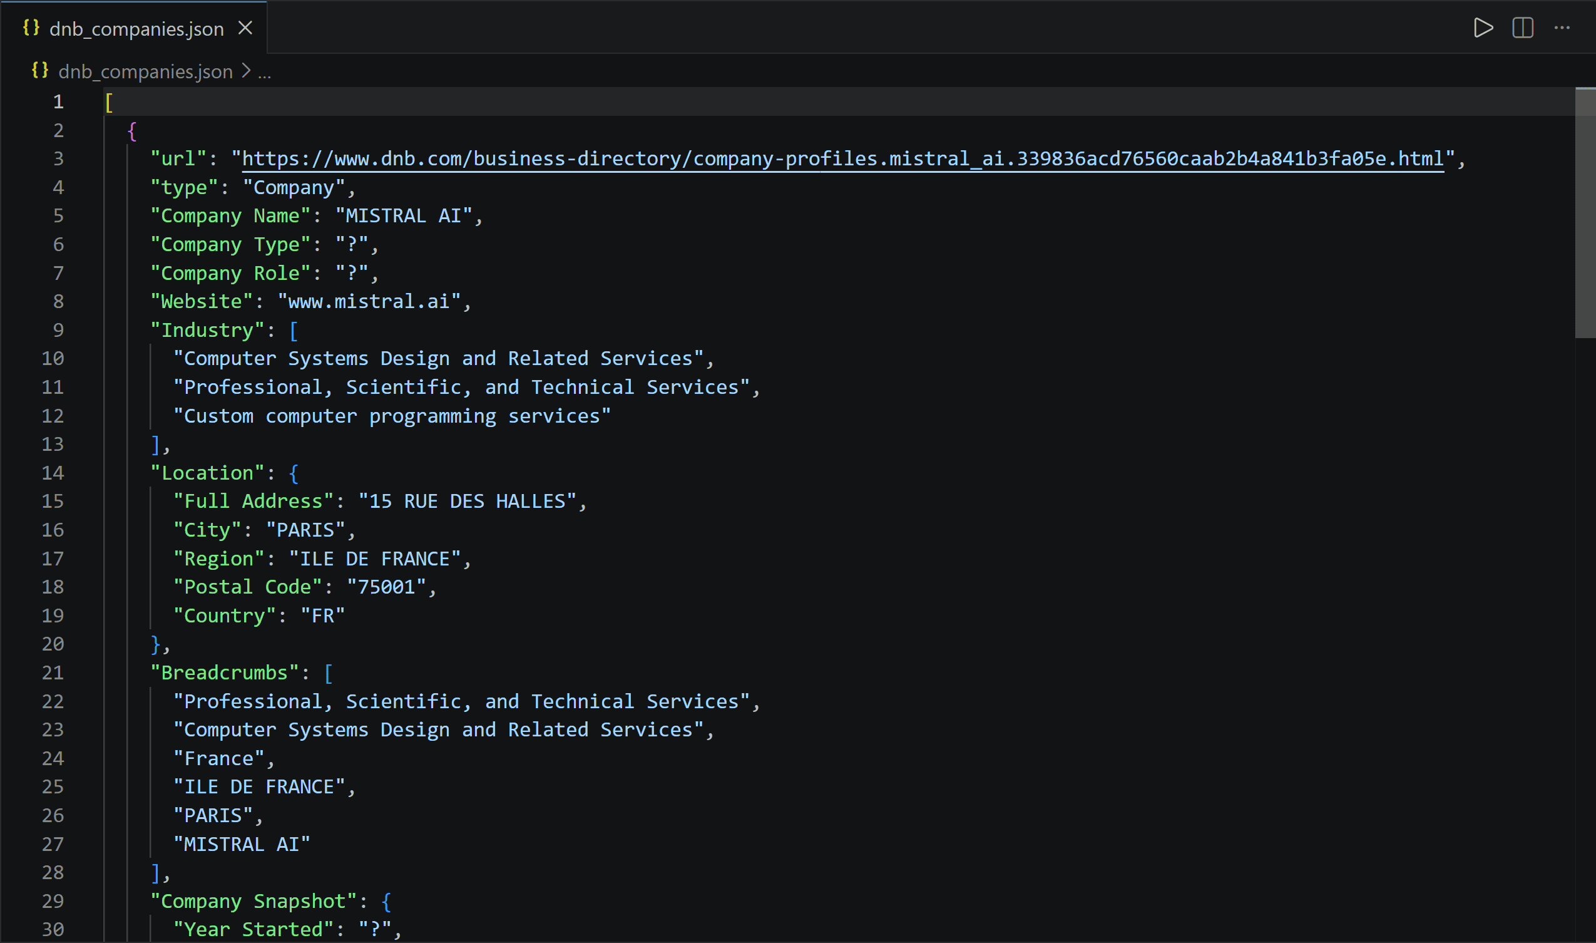Click the "Company Snapshot" key
This screenshot has height=943, width=1596.
pyautogui.click(x=253, y=901)
